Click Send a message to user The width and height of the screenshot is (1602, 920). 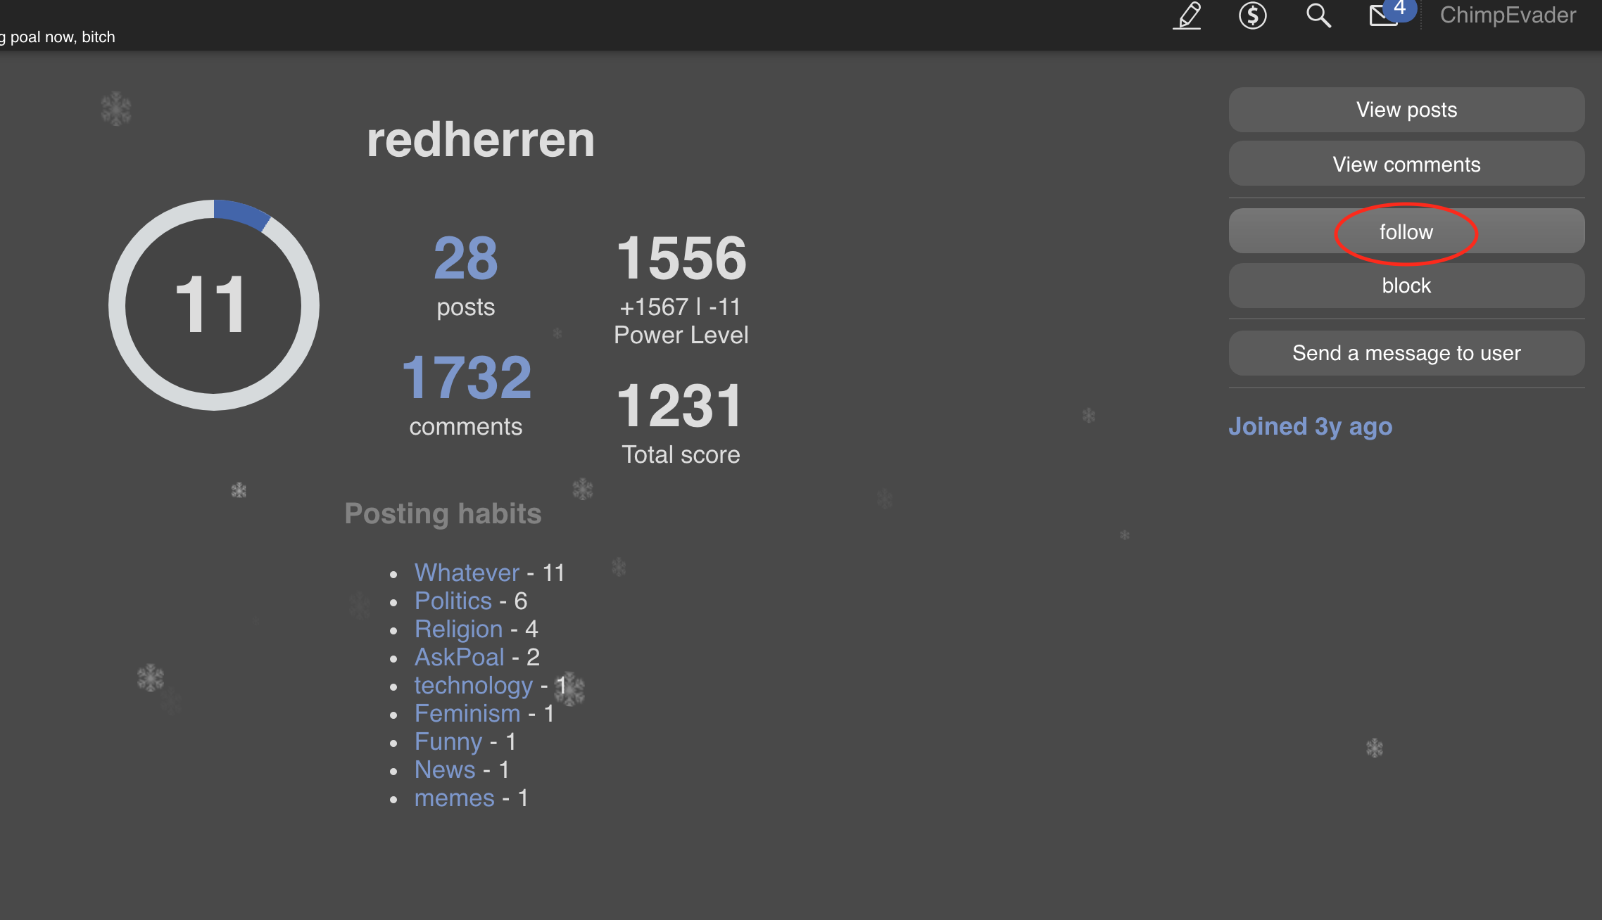[x=1406, y=353]
